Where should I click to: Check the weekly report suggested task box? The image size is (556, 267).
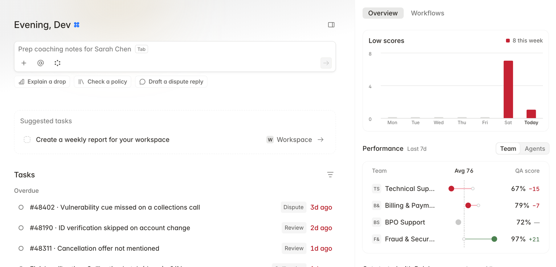pyautogui.click(x=27, y=140)
